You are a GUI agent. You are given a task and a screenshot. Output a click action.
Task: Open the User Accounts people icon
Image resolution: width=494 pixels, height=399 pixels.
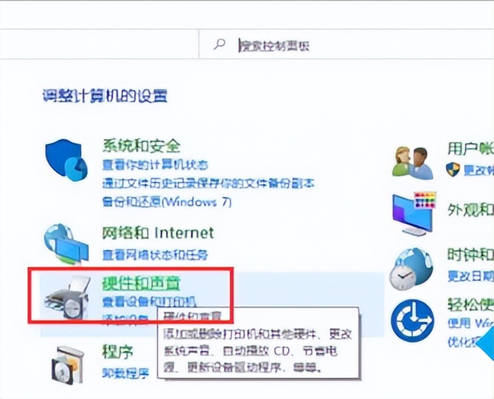tap(413, 162)
